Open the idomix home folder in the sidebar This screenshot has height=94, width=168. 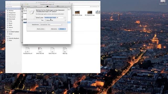11,27
